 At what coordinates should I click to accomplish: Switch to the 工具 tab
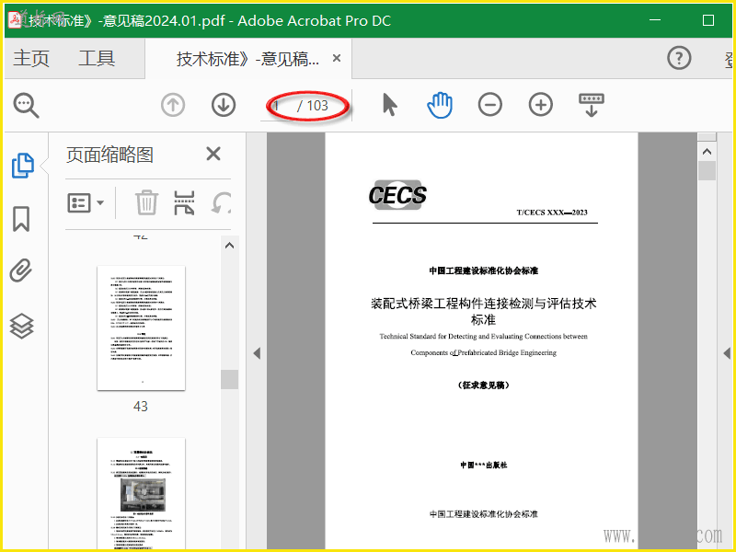click(97, 58)
